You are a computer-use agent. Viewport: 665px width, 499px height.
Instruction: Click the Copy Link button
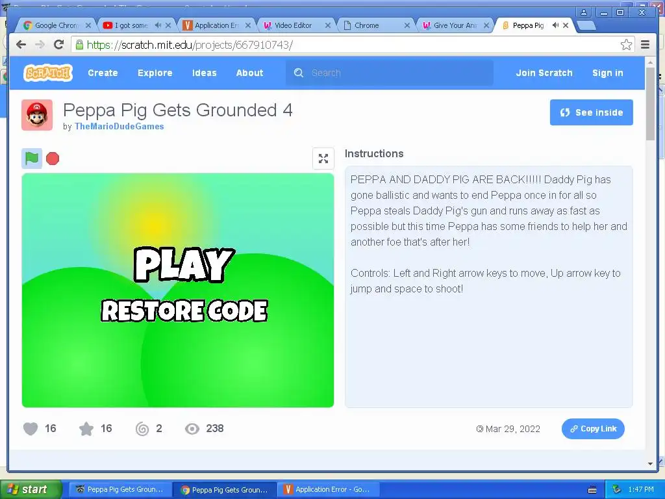pyautogui.click(x=593, y=429)
